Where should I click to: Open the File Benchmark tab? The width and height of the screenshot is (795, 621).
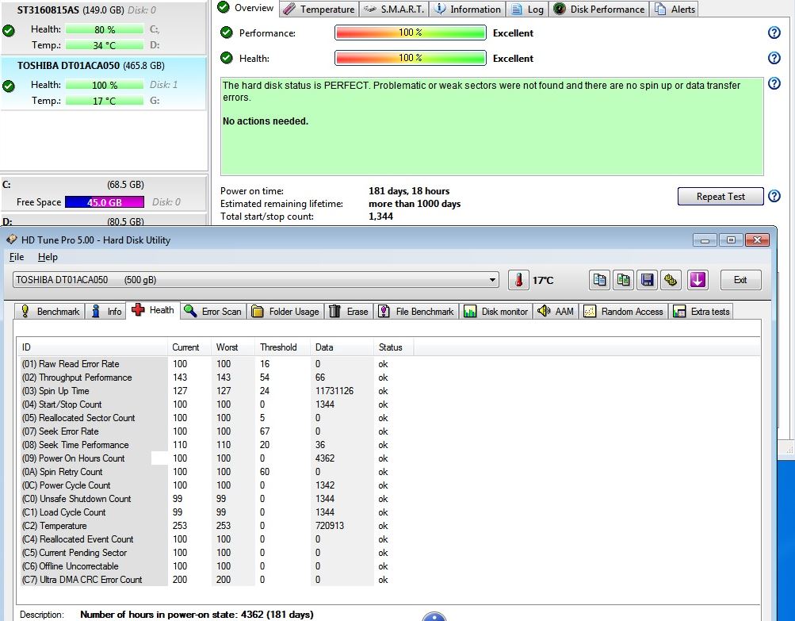click(416, 312)
